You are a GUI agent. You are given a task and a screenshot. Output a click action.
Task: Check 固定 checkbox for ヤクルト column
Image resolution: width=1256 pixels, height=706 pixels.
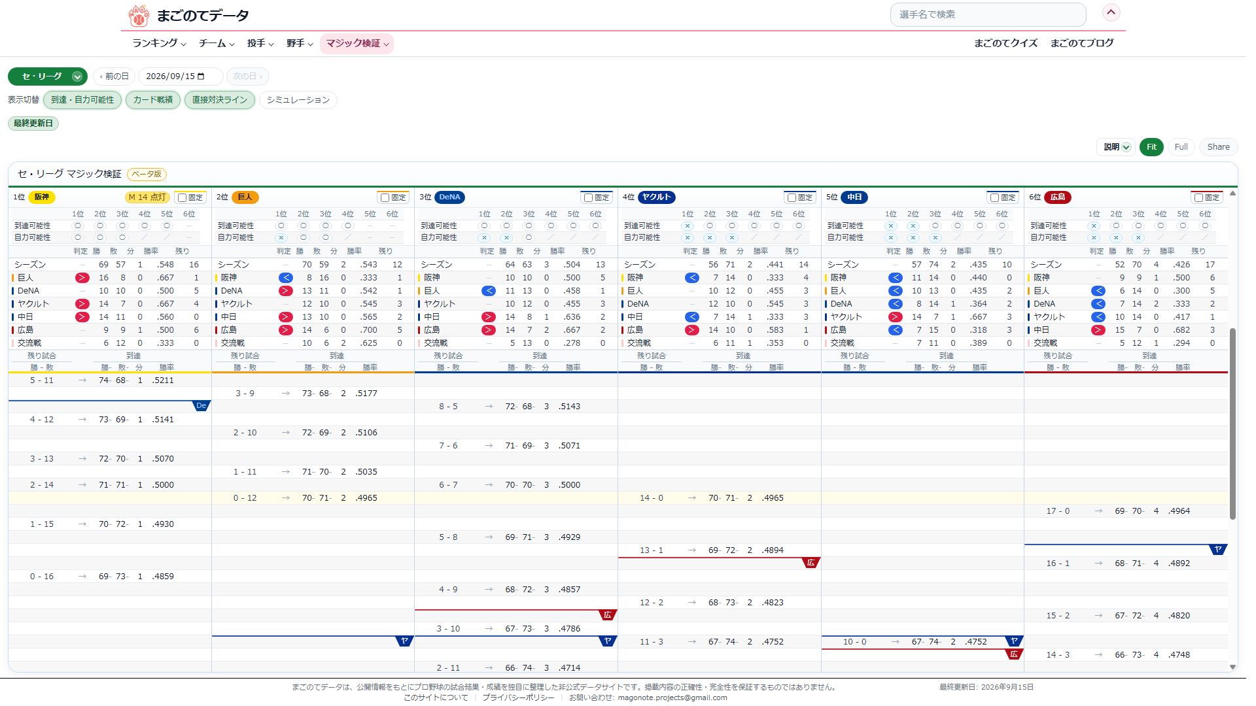[792, 197]
